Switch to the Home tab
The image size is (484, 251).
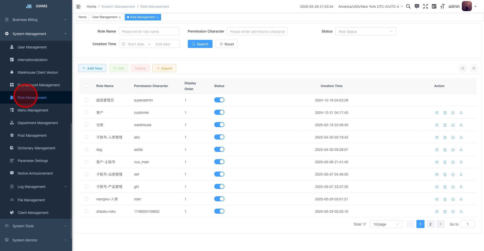[x=82, y=17]
